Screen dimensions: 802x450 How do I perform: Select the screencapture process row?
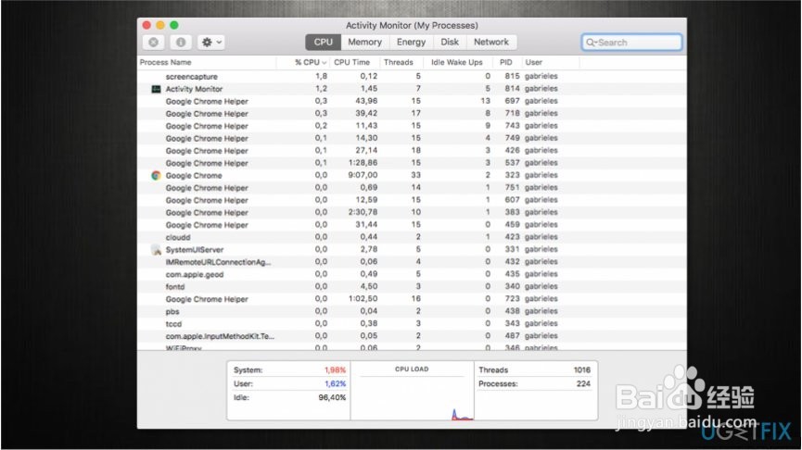412,76
